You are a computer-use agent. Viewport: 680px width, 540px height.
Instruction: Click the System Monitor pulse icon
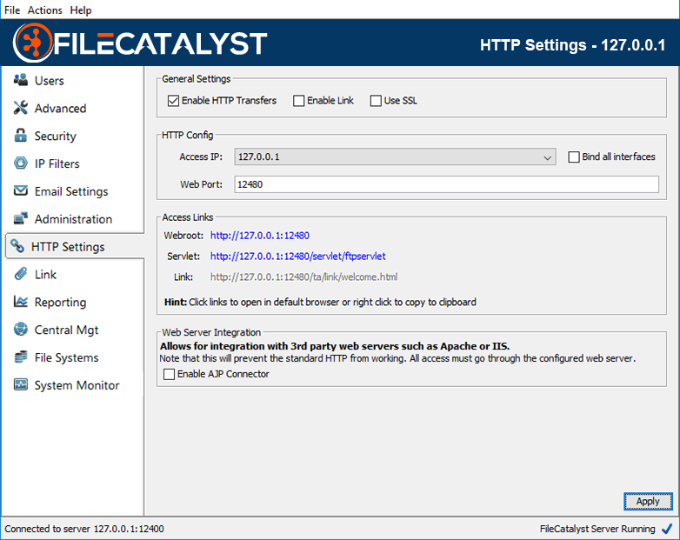point(20,384)
